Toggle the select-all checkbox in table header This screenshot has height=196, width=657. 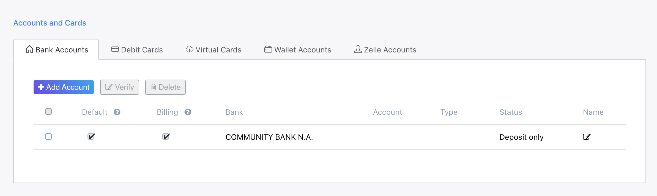(48, 111)
